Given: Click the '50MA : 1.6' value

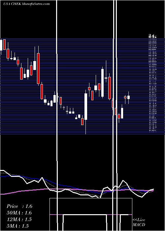Looking at the screenshot, I should coord(19,213).
